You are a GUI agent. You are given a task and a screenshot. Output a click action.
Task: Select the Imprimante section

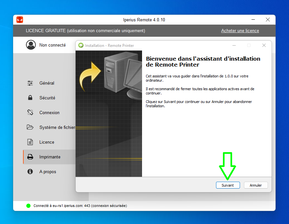click(x=49, y=157)
